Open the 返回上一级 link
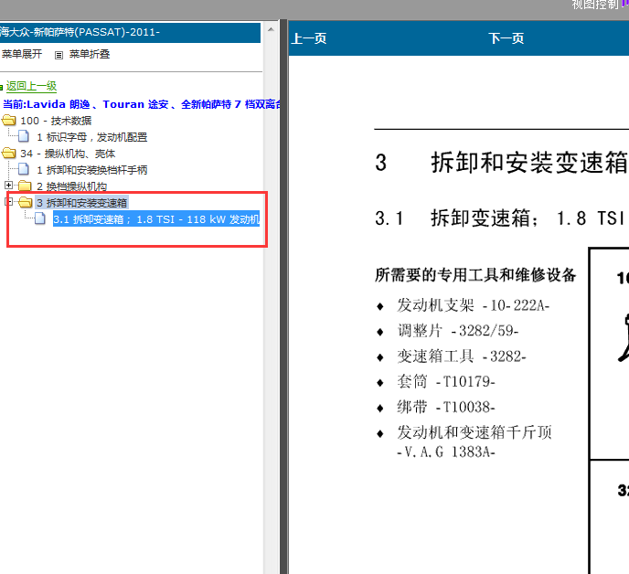Viewport: 629px width, 574px height. (31, 86)
